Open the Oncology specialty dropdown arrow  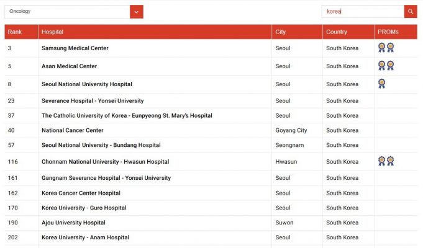(137, 12)
